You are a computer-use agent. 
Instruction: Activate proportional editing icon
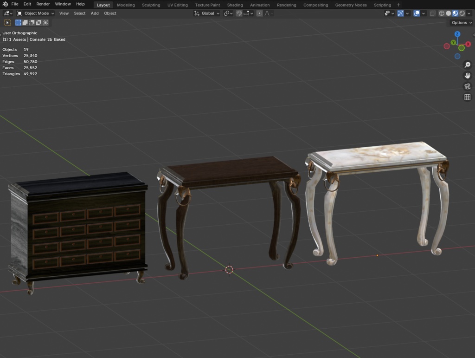pos(259,13)
